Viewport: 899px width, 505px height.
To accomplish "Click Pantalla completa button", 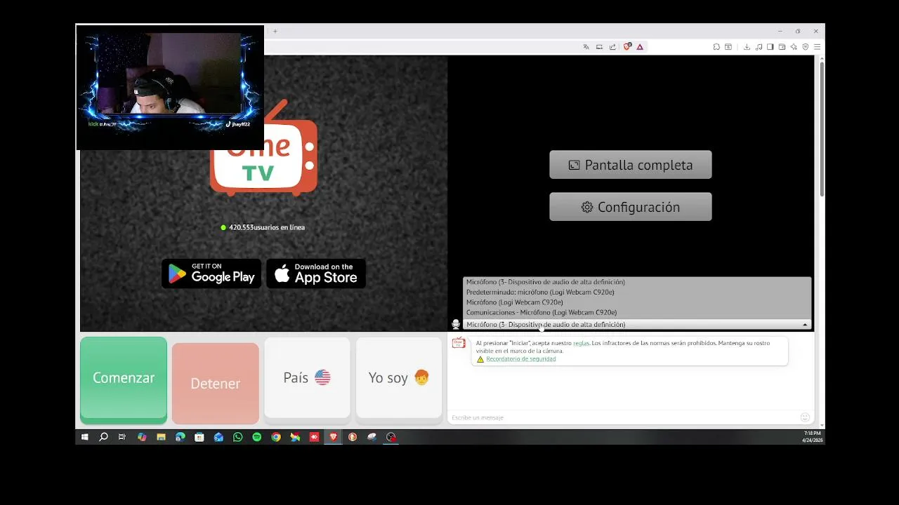I will (x=631, y=165).
